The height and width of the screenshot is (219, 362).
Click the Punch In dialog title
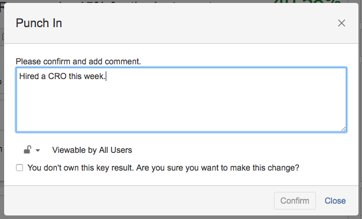coord(39,23)
